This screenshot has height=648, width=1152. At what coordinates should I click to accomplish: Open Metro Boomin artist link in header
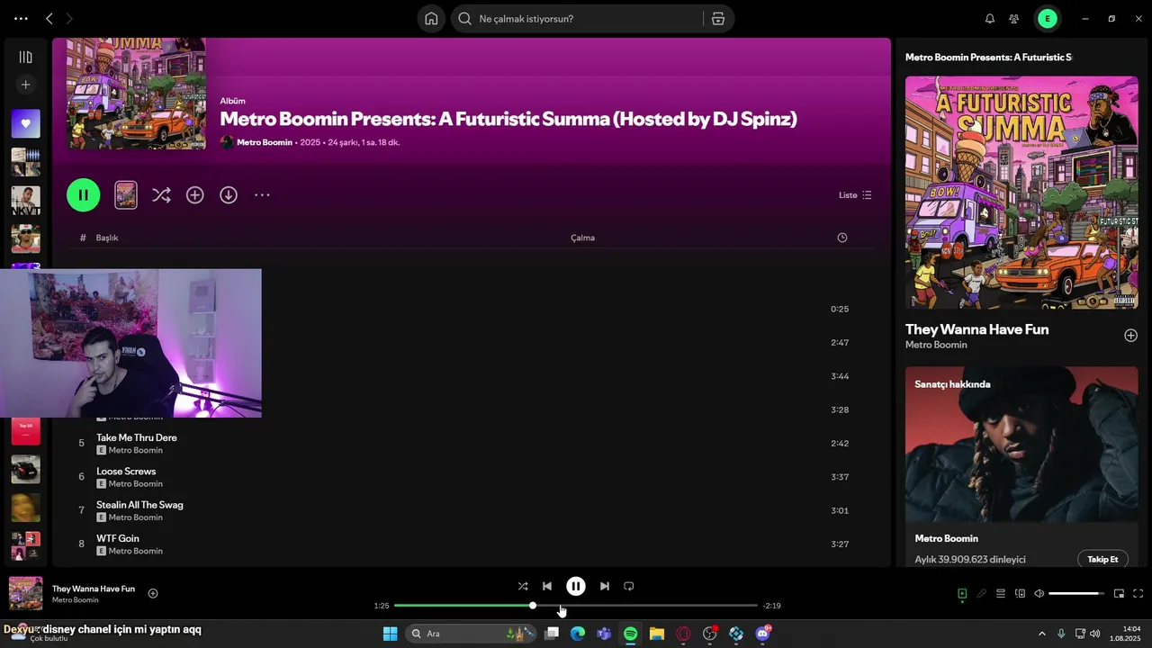tap(264, 142)
